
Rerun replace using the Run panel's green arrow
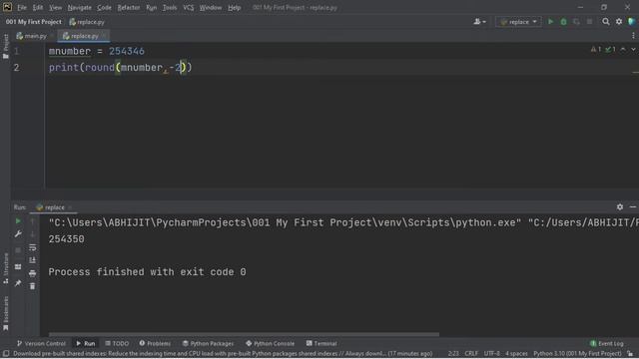pos(18,221)
